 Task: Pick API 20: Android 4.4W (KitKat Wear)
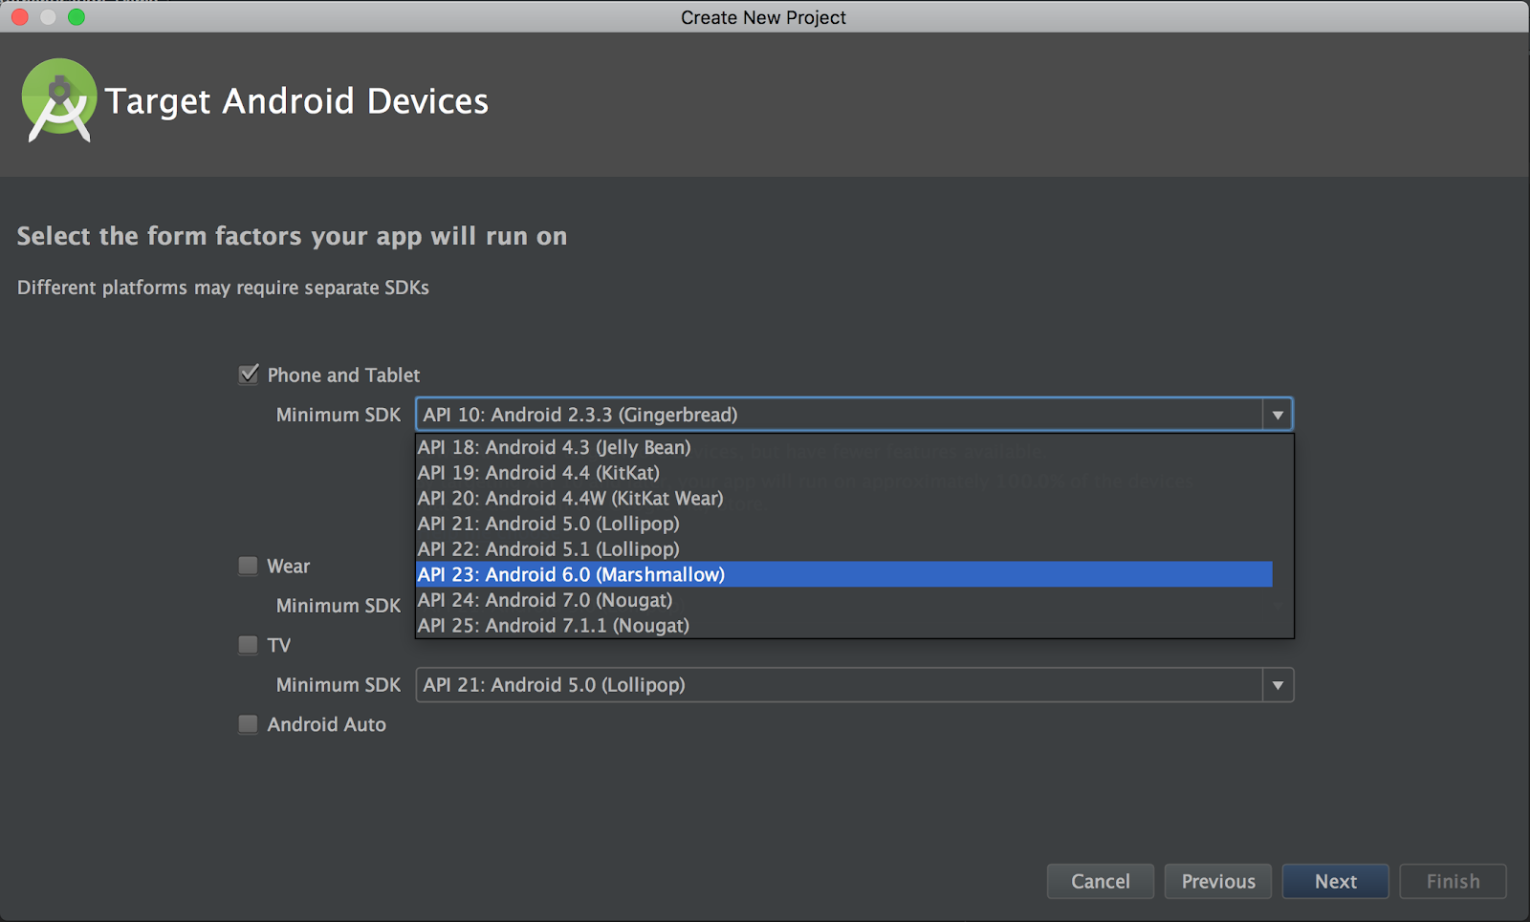[571, 498]
